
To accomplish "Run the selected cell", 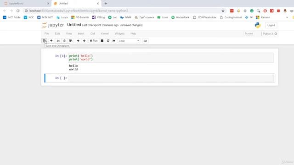I will pyautogui.click(x=94, y=41).
